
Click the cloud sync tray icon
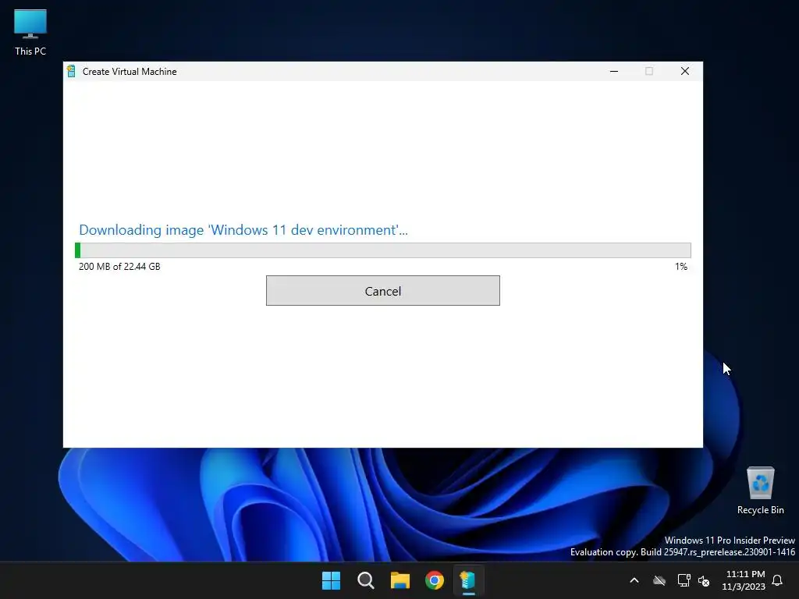point(659,580)
